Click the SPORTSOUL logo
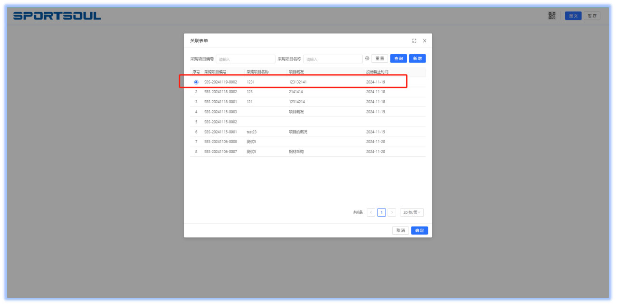Image resolution: width=617 pixels, height=306 pixels. pos(57,16)
